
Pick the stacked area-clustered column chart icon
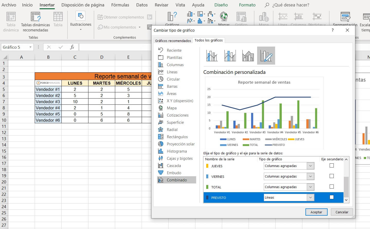click(248, 56)
